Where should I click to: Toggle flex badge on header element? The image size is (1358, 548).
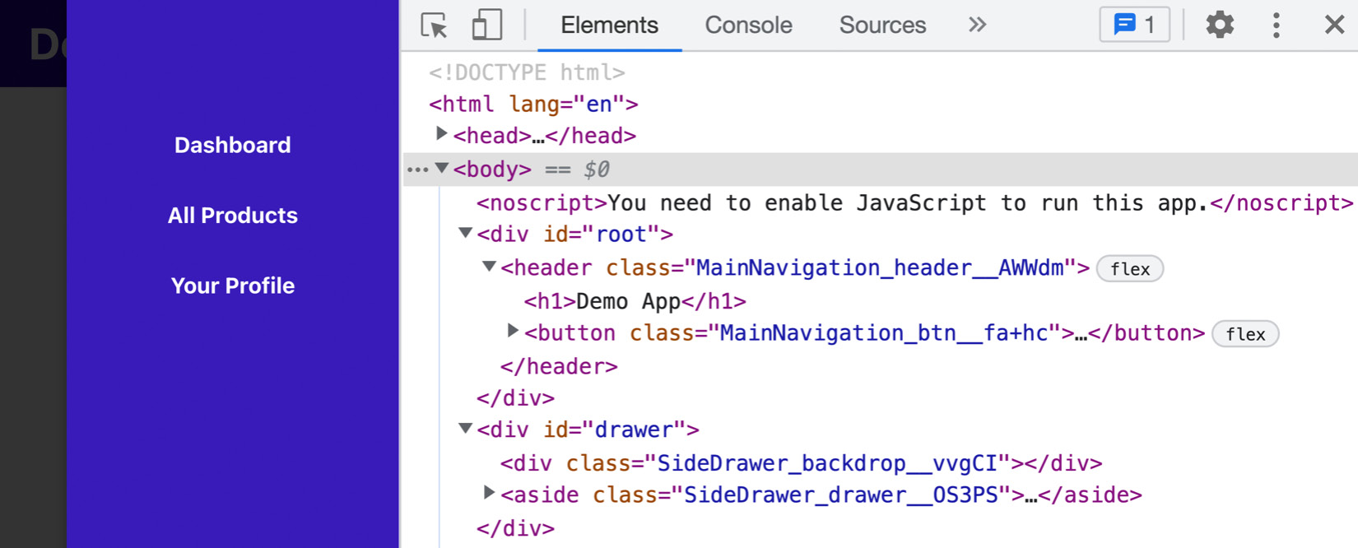coord(1129,269)
